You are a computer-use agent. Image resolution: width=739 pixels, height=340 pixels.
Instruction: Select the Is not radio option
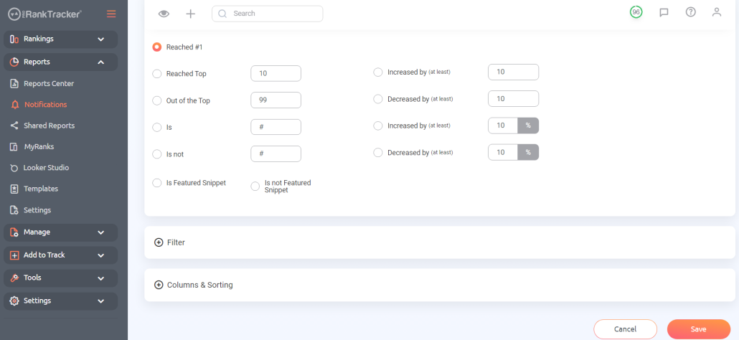(x=157, y=154)
